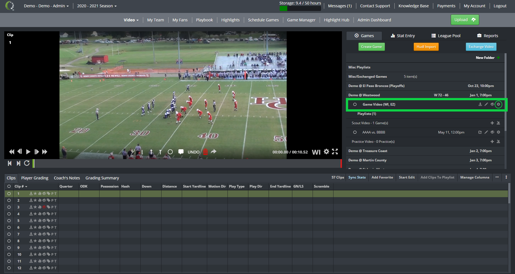
Task: Create New Folder plus icon
Action: coord(498,58)
